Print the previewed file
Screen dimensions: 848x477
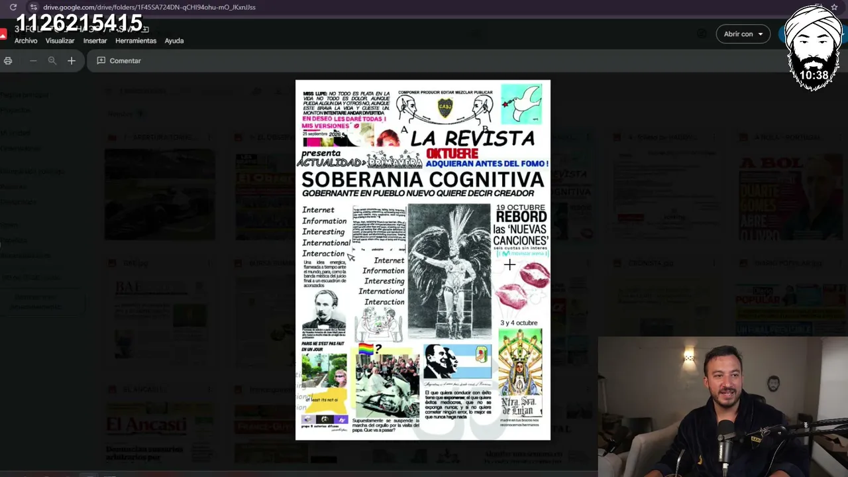click(x=8, y=61)
